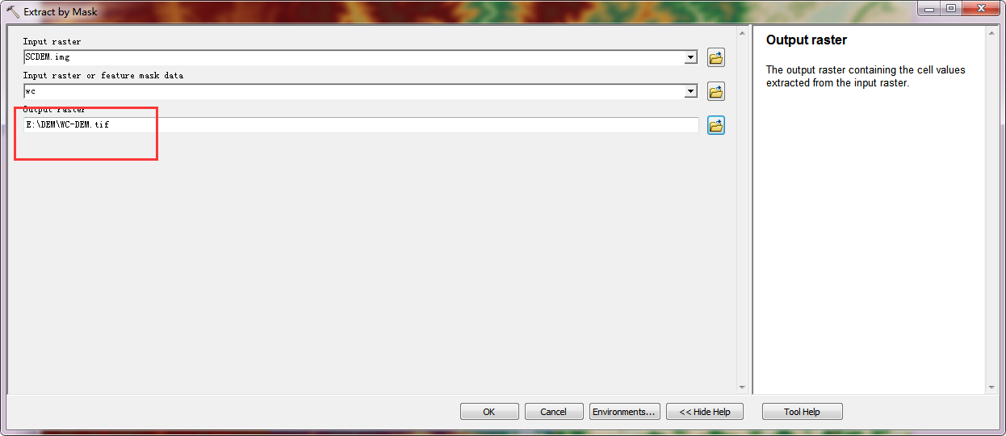The image size is (1006, 436).
Task: Click into the E:\DEM\WC-DEM.tif output path field
Action: tap(361, 125)
